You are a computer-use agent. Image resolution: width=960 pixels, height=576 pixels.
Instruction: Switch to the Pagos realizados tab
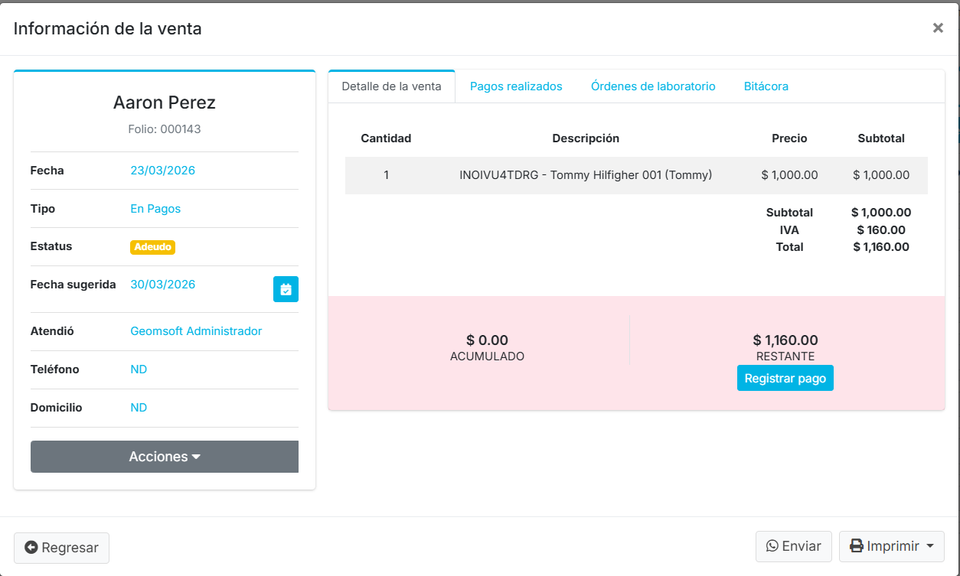click(516, 86)
